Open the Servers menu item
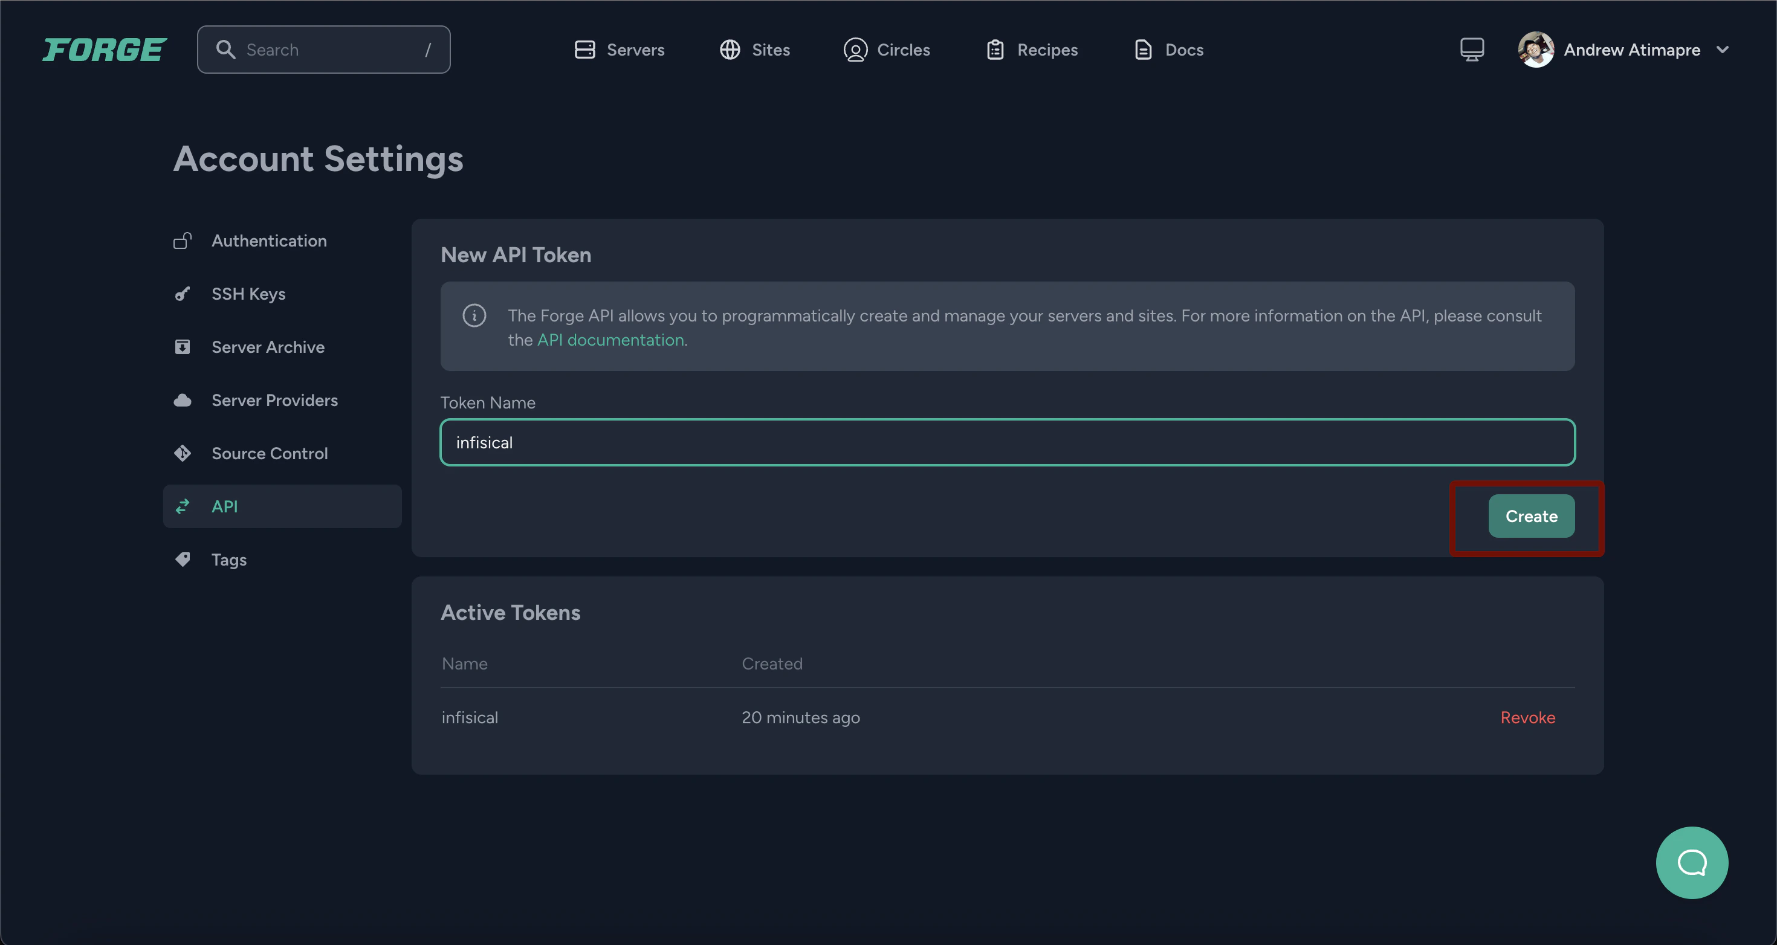This screenshot has width=1777, height=945. point(619,50)
